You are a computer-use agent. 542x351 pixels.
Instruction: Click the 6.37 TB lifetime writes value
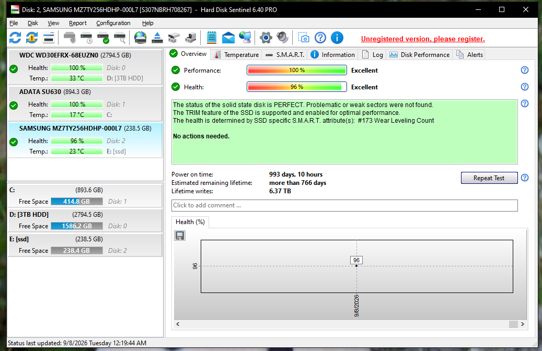pos(280,191)
